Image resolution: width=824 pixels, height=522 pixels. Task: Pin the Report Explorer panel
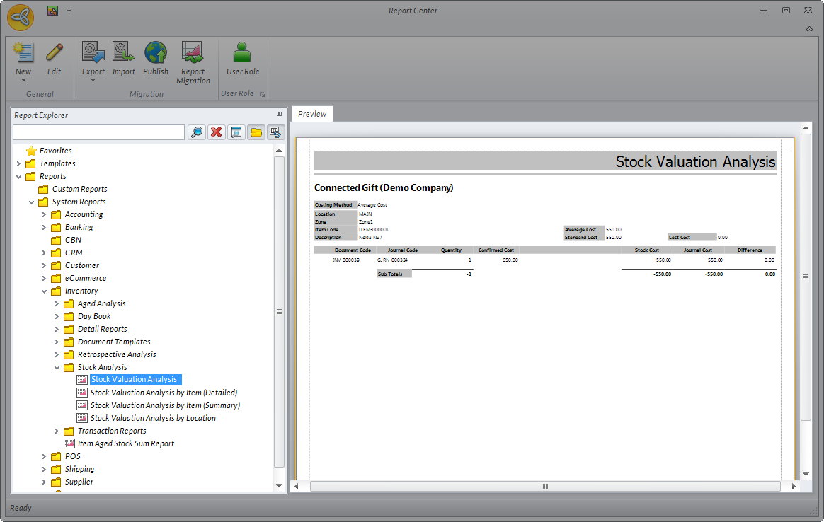(x=280, y=115)
